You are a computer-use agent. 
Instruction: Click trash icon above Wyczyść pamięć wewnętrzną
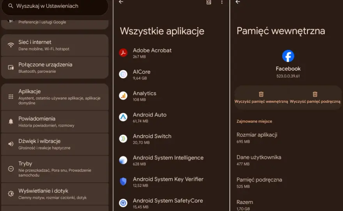(261, 94)
